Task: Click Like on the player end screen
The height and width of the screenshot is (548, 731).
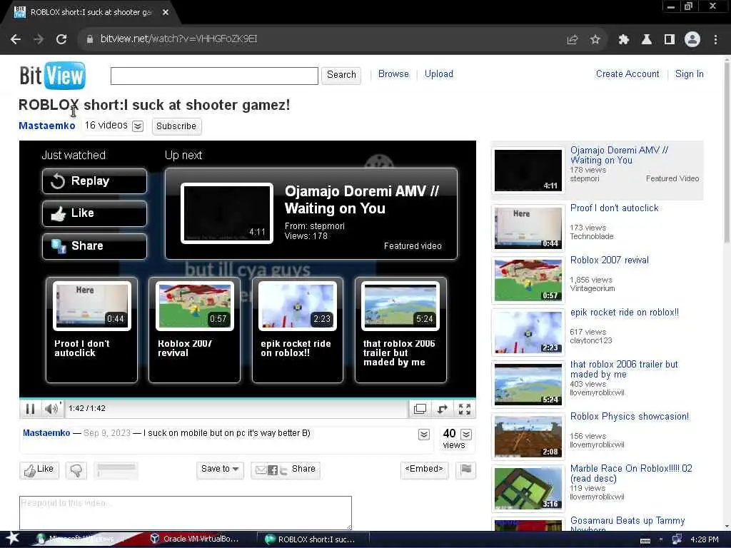Action: tap(94, 213)
